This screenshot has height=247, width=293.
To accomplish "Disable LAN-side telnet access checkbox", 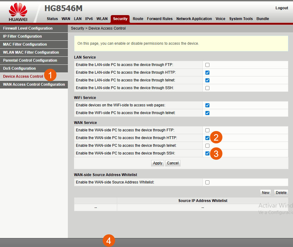I will [207, 80].
